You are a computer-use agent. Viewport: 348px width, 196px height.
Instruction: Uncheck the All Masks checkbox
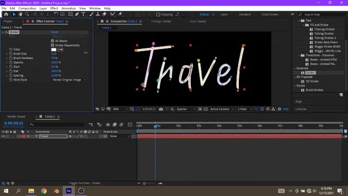pyautogui.click(x=53, y=41)
